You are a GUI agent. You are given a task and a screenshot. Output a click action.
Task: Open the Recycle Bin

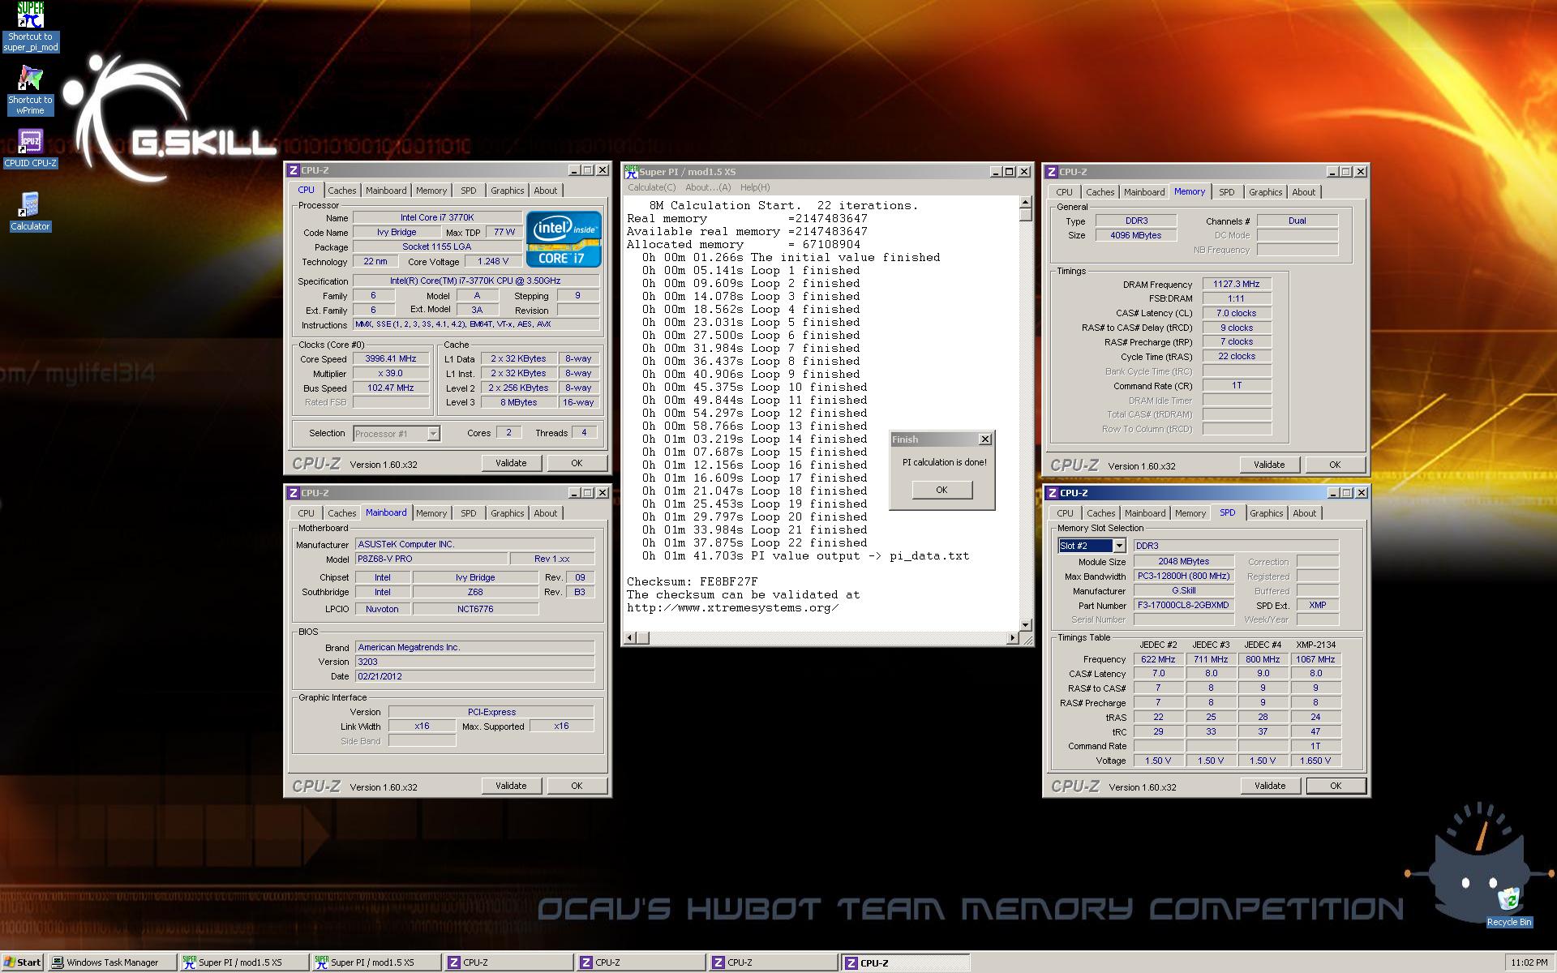(x=1508, y=907)
